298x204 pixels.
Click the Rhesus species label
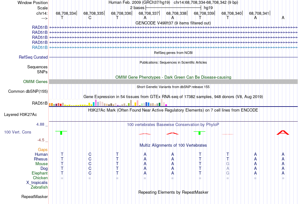click(x=41, y=159)
